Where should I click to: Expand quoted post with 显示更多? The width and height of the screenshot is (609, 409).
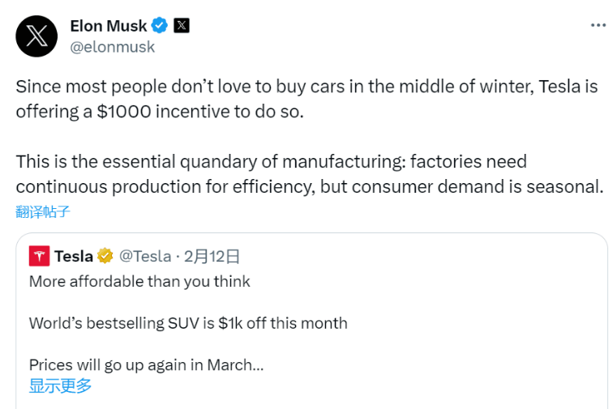point(60,386)
